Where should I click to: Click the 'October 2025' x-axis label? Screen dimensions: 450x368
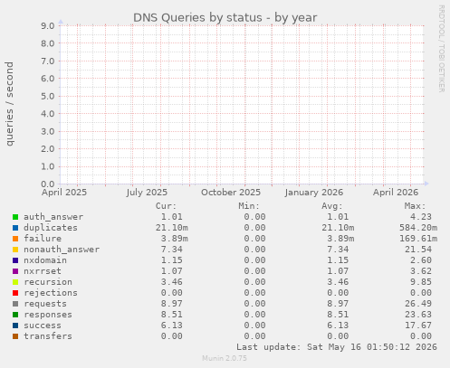(231, 193)
